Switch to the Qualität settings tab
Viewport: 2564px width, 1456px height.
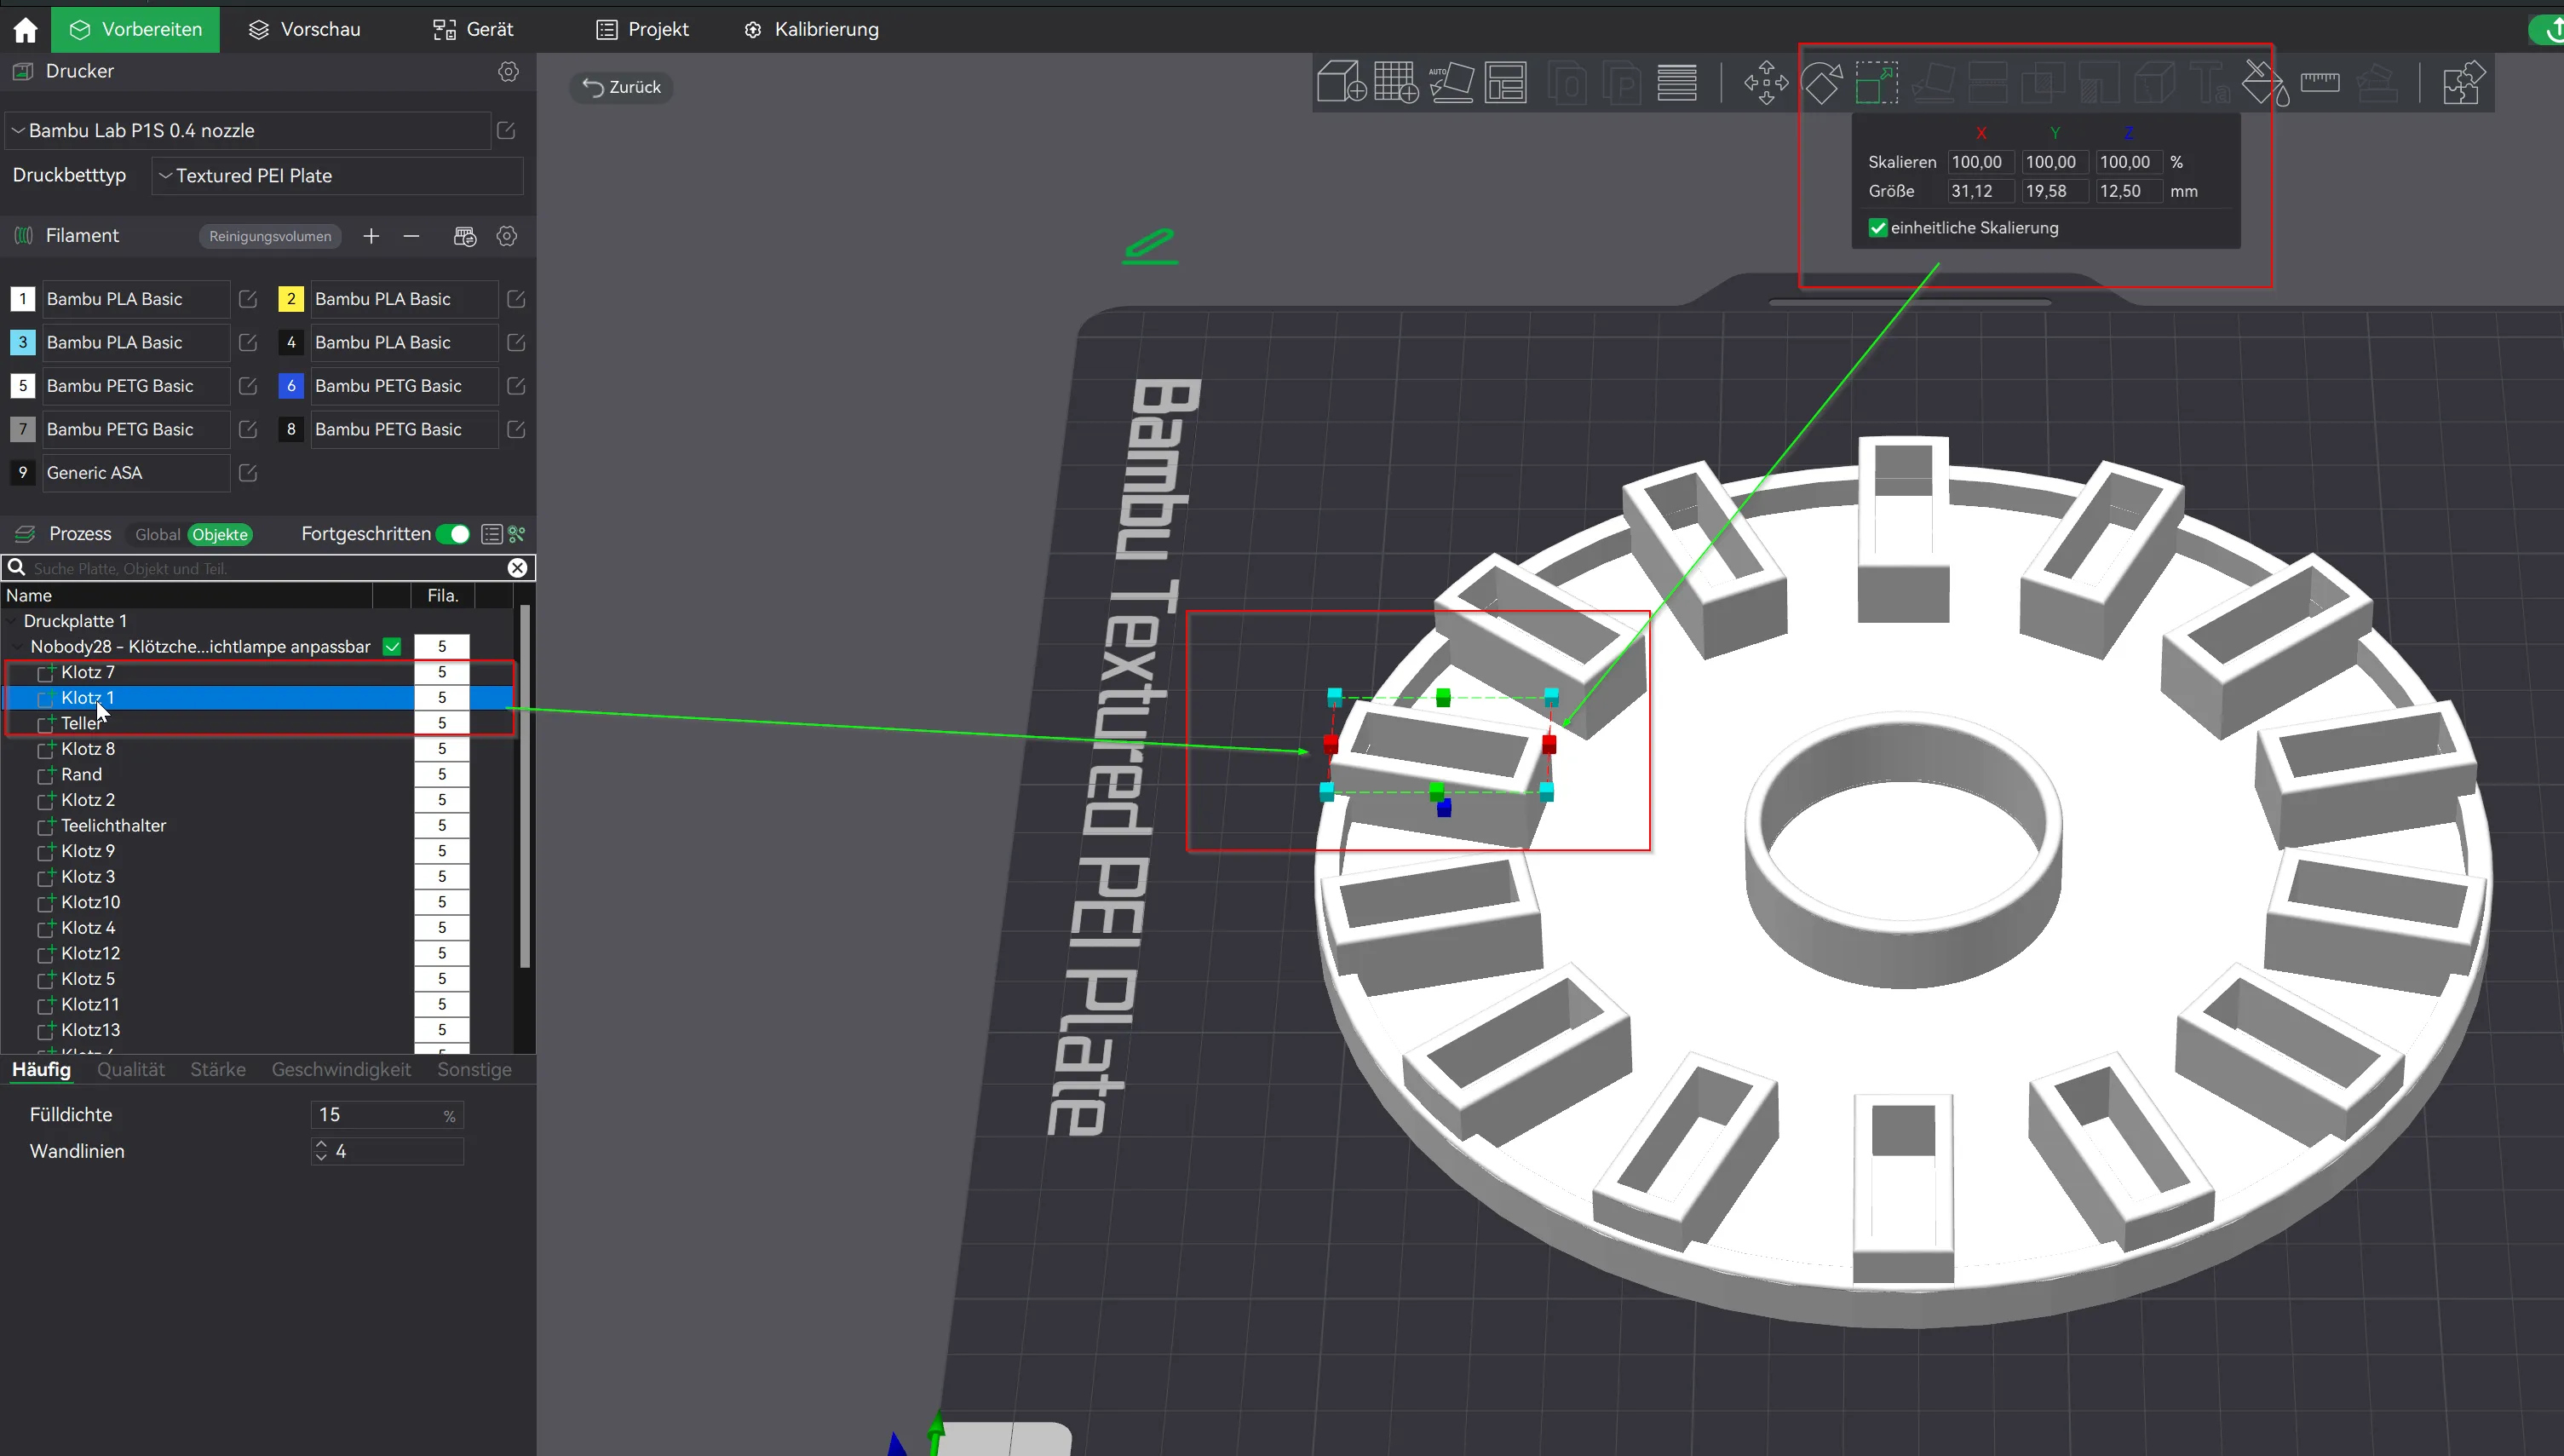[x=131, y=1070]
